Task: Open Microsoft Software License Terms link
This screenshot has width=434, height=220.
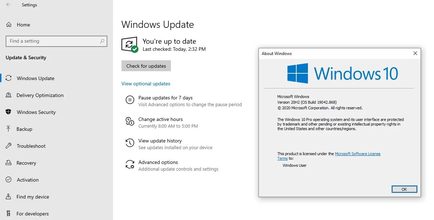Action: click(x=357, y=154)
